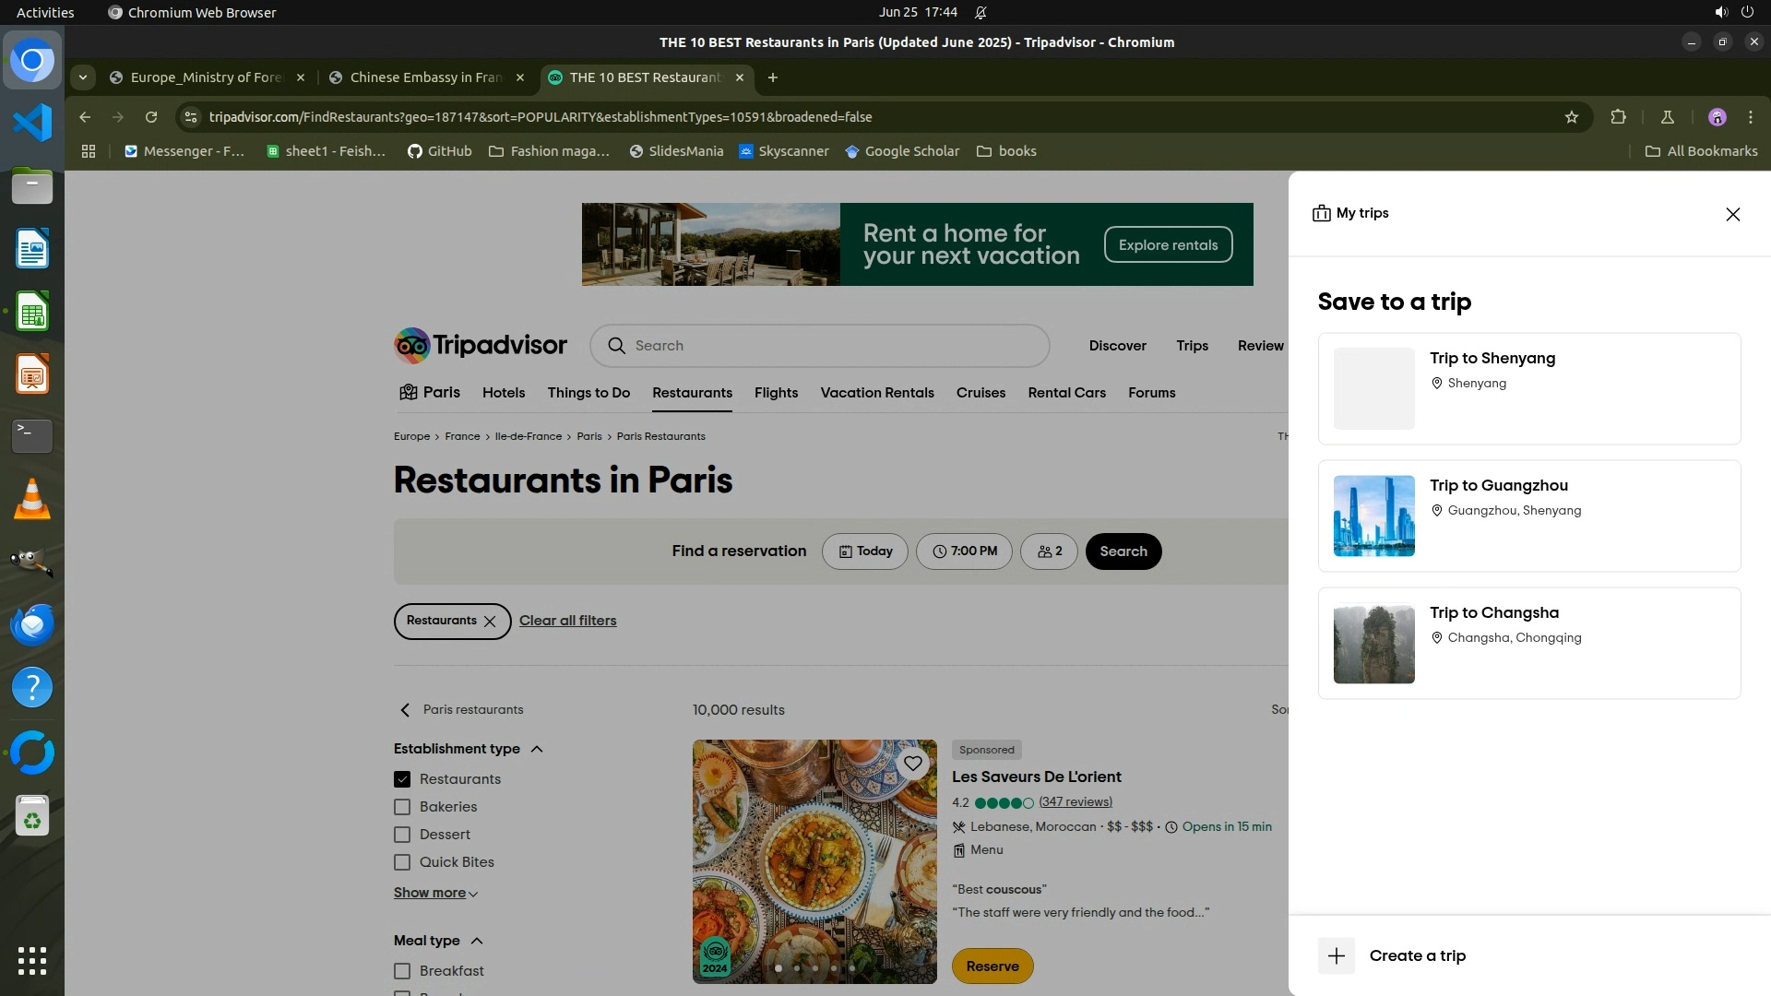The image size is (1771, 996).
Task: Open Visual Studio Code from the dock
Action: coord(32,123)
